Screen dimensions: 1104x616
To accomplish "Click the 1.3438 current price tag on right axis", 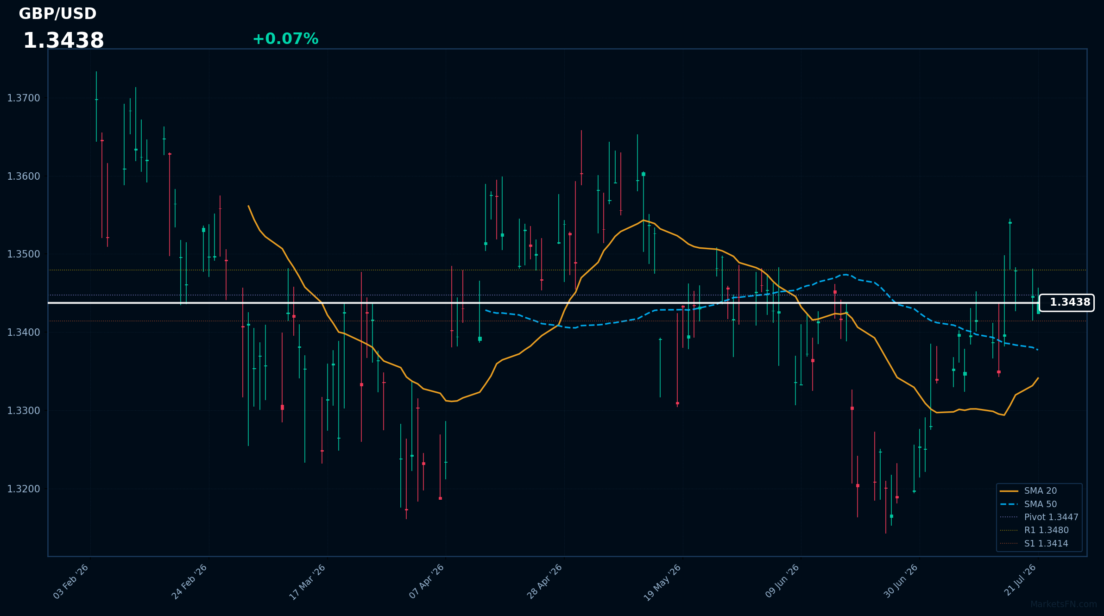I will [1066, 302].
